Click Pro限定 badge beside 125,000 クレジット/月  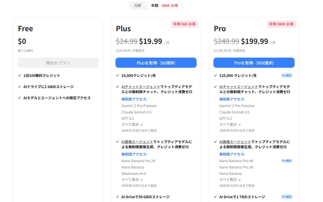[x=287, y=76]
